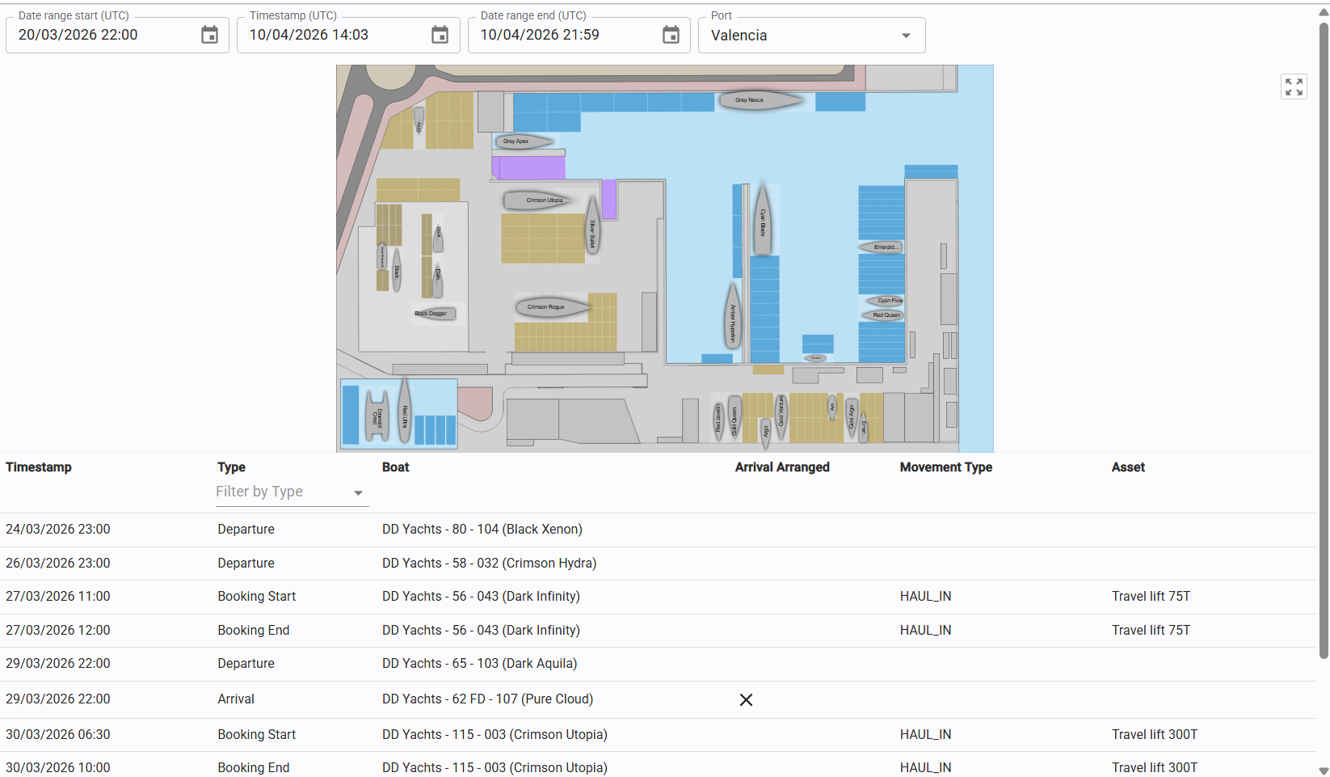Open the Filter by Type dropdown

point(291,492)
